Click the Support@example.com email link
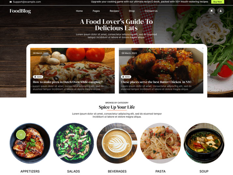 point(27,2)
